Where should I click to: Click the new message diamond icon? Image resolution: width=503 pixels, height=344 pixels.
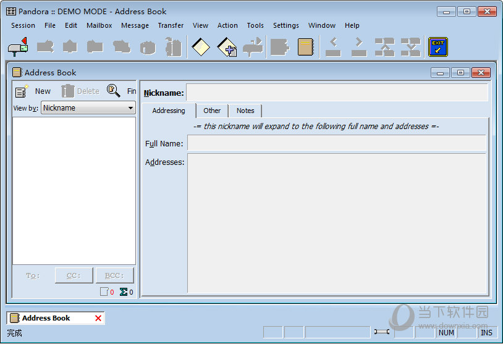click(200, 47)
